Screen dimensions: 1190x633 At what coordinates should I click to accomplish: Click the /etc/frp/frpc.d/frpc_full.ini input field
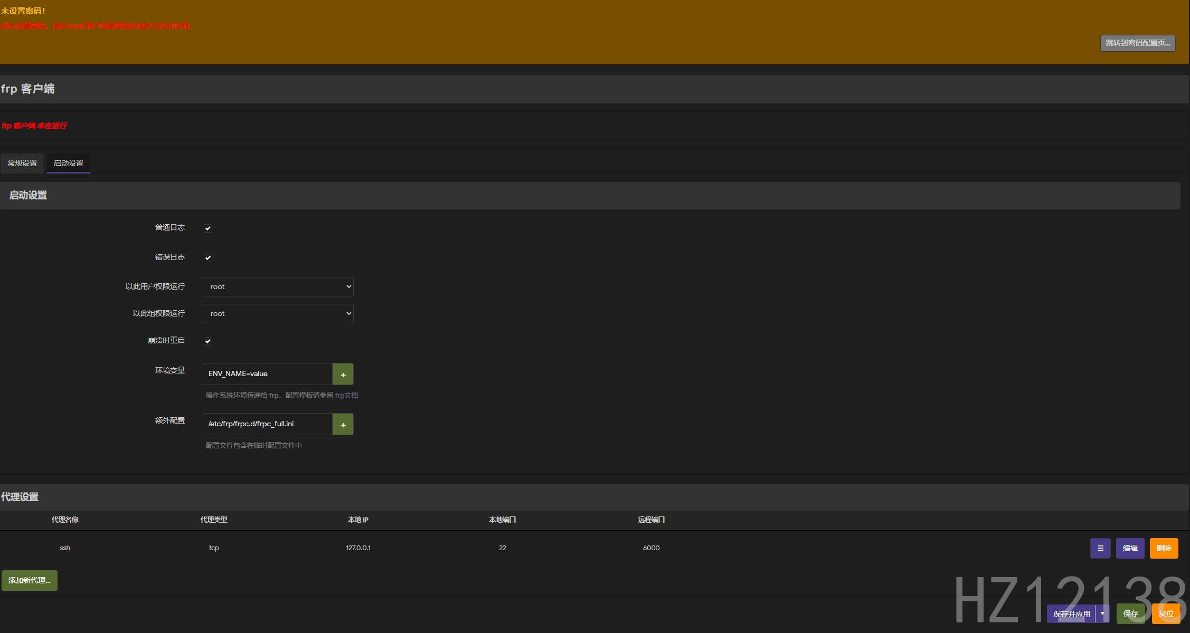coord(267,424)
